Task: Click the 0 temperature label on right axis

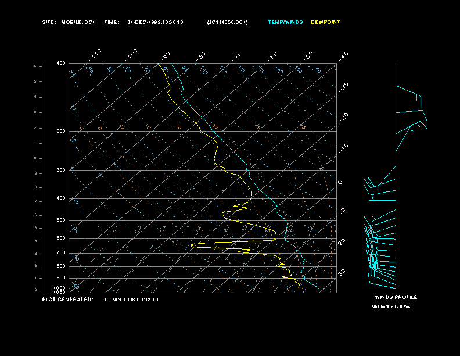Action: tap(340, 183)
